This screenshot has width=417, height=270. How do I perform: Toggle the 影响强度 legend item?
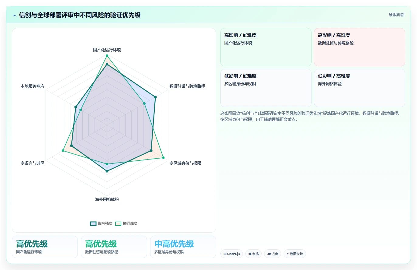tap(102, 223)
